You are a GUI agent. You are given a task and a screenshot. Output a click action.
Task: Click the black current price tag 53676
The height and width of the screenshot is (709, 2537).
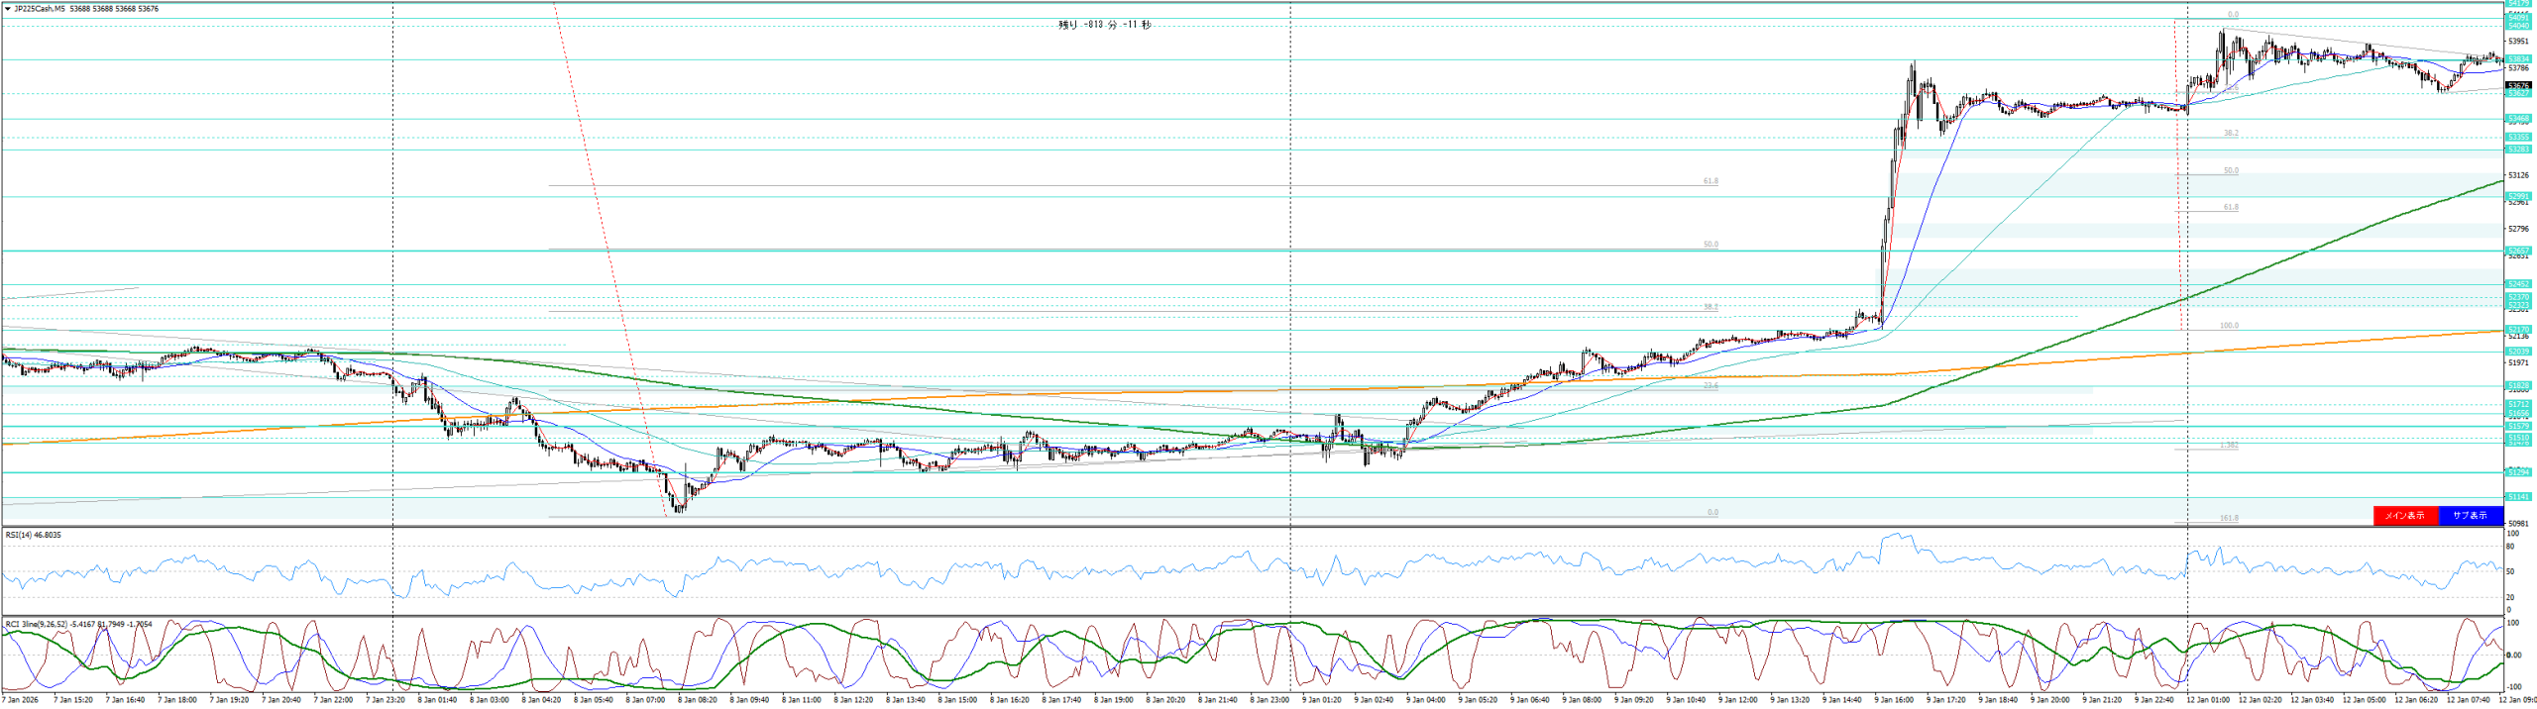[2518, 86]
